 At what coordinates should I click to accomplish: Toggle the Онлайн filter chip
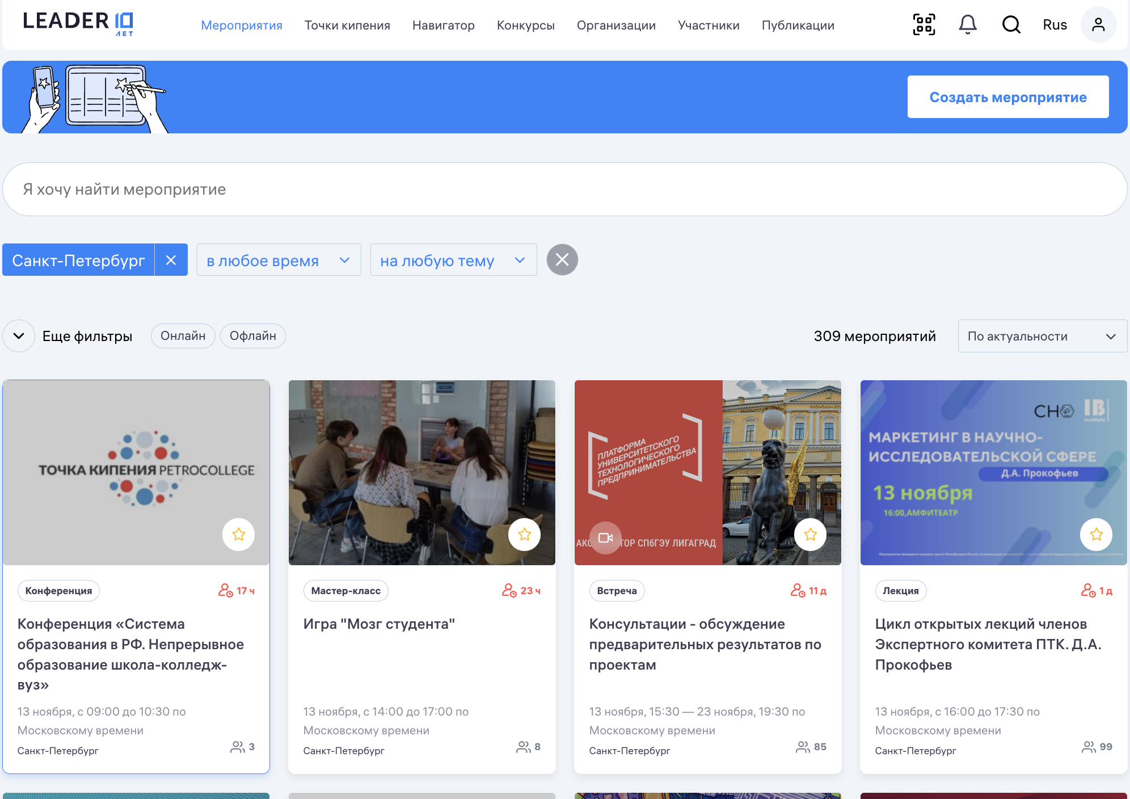click(183, 336)
